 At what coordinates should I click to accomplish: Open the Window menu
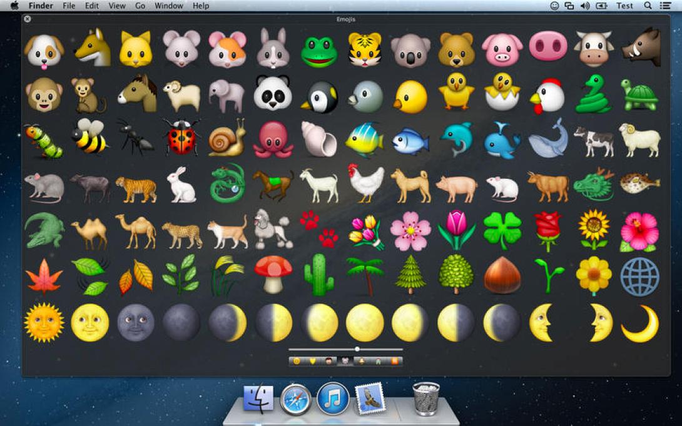168,6
